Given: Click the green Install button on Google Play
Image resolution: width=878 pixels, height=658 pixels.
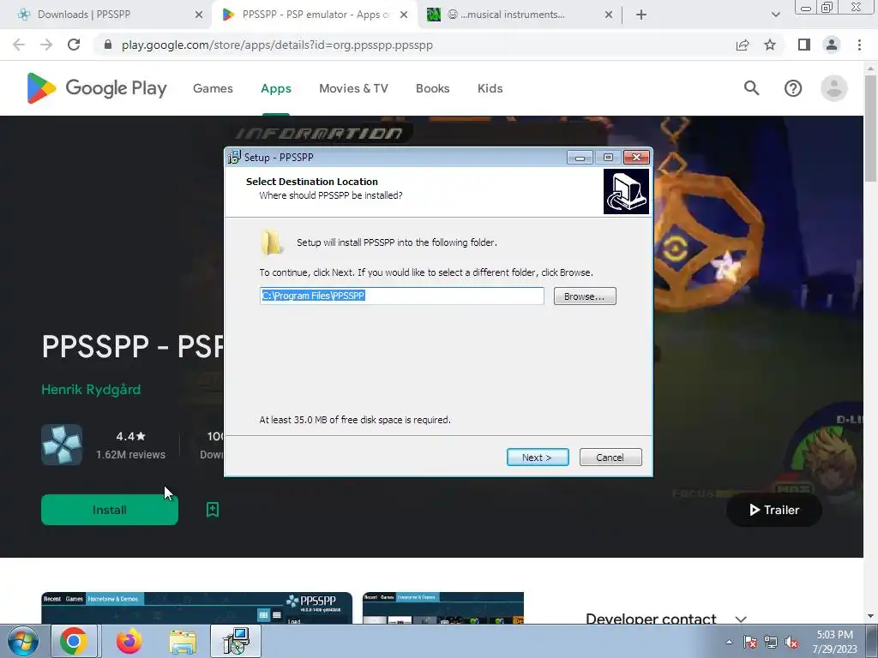Looking at the screenshot, I should click(x=110, y=510).
